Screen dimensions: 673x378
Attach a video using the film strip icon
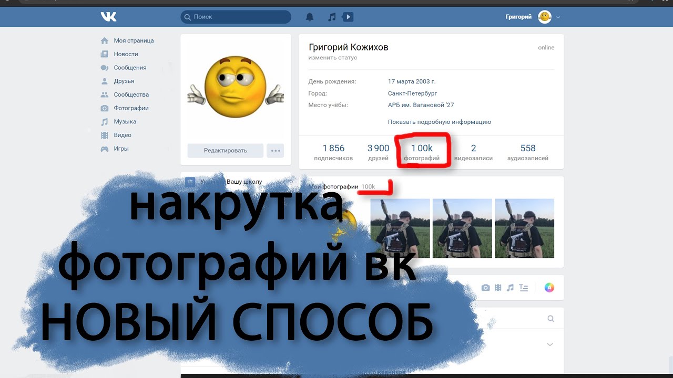[498, 288]
